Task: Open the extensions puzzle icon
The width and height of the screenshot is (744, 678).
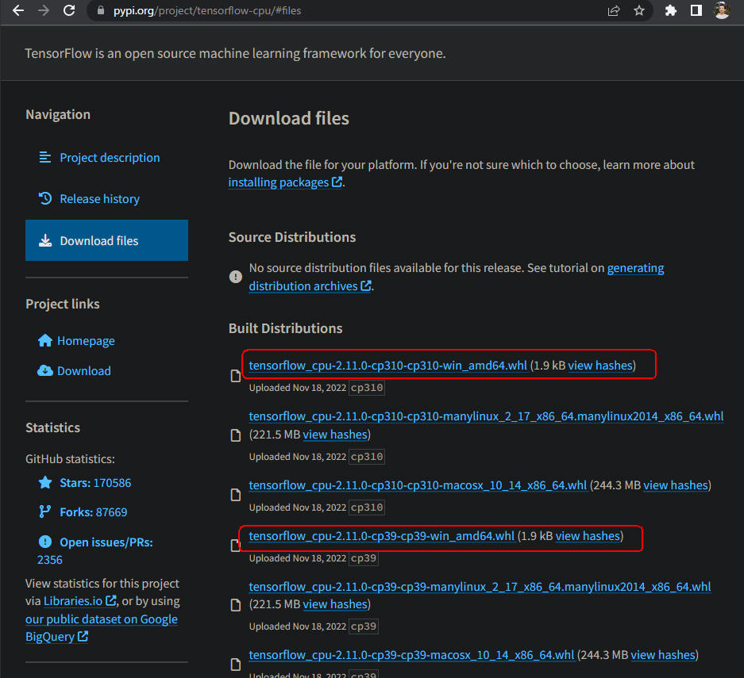Action: (x=670, y=10)
